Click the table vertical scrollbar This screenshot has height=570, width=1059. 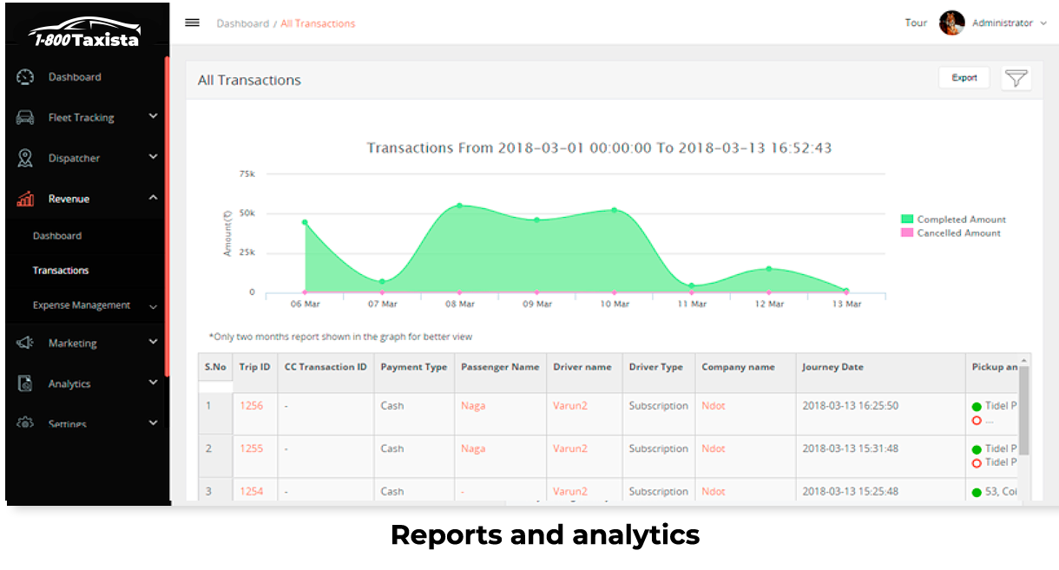1024,409
